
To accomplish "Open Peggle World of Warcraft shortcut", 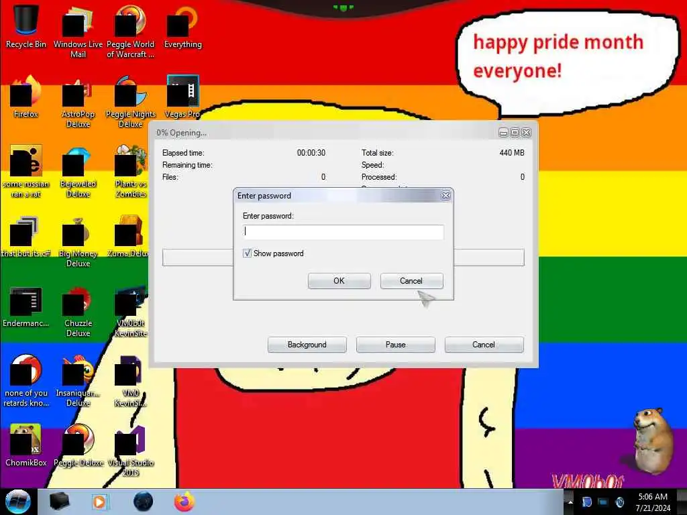I will 131,31.
